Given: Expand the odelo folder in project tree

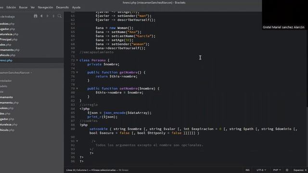Looking at the screenshot, I should 3,86.
